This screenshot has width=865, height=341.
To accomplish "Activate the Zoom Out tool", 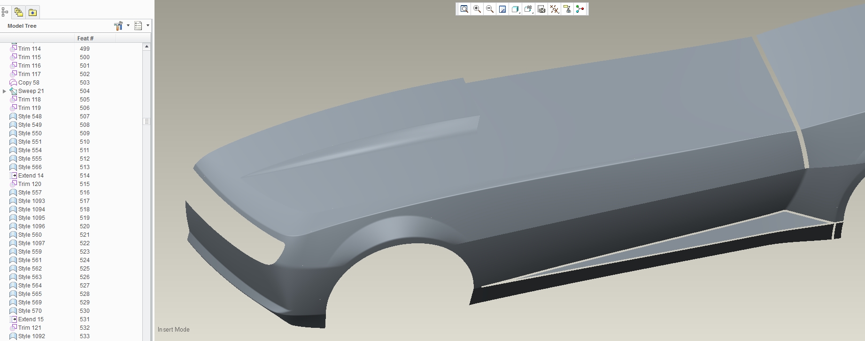I will pyautogui.click(x=490, y=9).
